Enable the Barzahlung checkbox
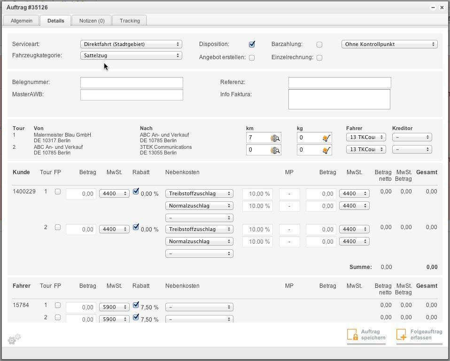The image size is (450, 361). (319, 45)
